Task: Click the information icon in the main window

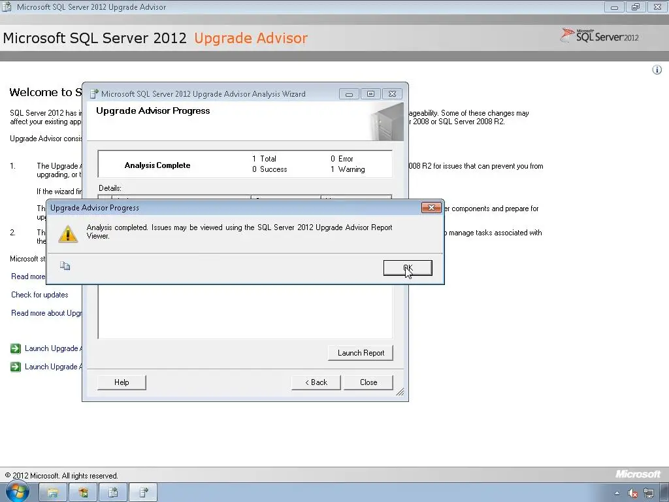Action: click(657, 69)
